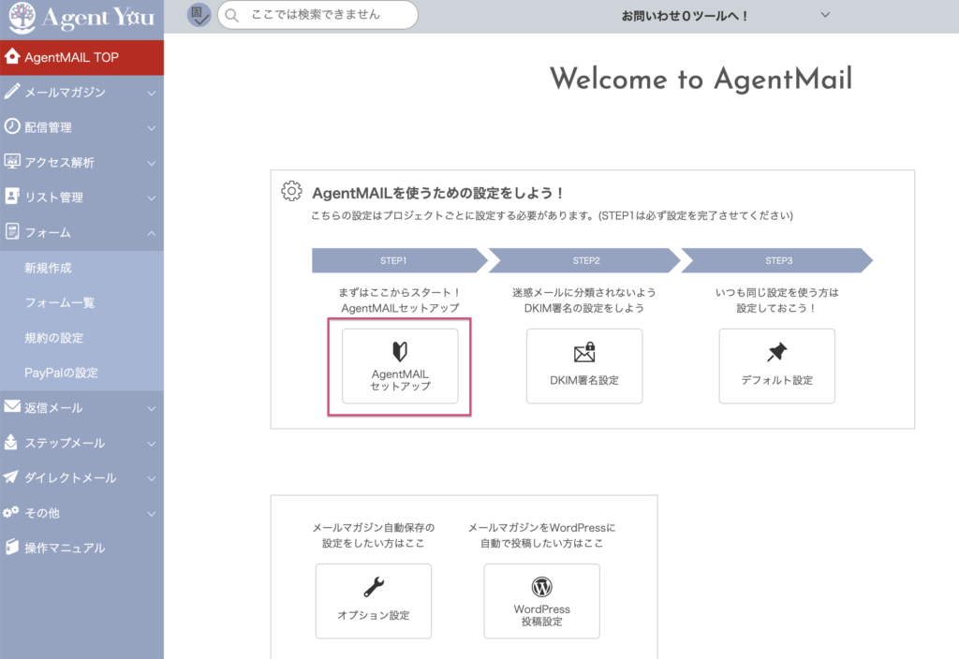Click the wrench icon for オプション設定
The width and height of the screenshot is (959, 659).
click(374, 587)
